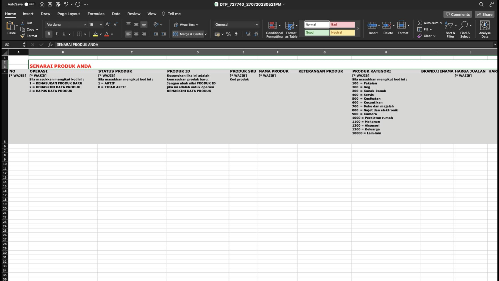Image resolution: width=499 pixels, height=281 pixels.
Task: Click the Decrease Indent icon
Action: tap(156, 34)
